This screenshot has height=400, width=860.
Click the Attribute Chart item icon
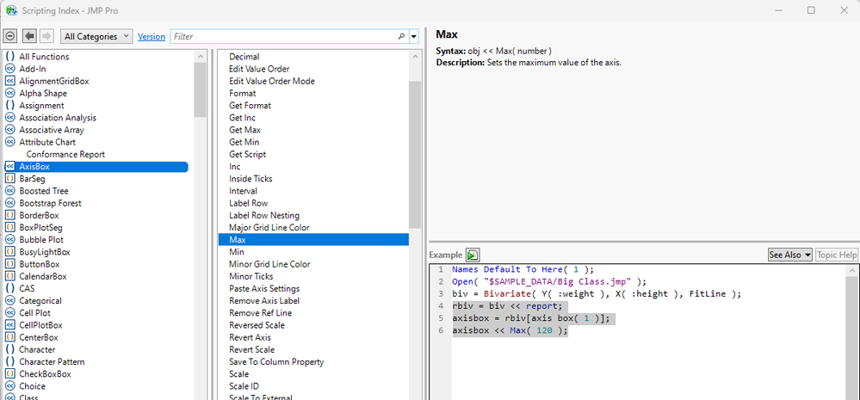(x=9, y=142)
